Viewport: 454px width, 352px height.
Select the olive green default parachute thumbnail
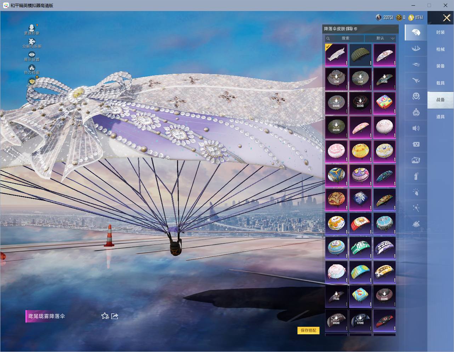click(361, 55)
